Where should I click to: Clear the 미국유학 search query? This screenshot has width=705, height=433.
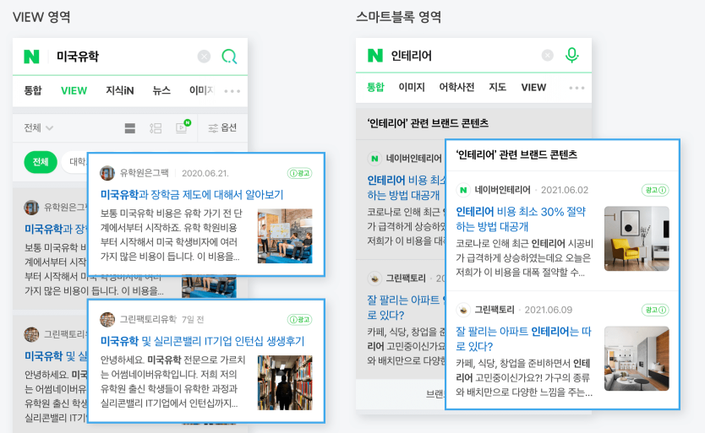(204, 57)
